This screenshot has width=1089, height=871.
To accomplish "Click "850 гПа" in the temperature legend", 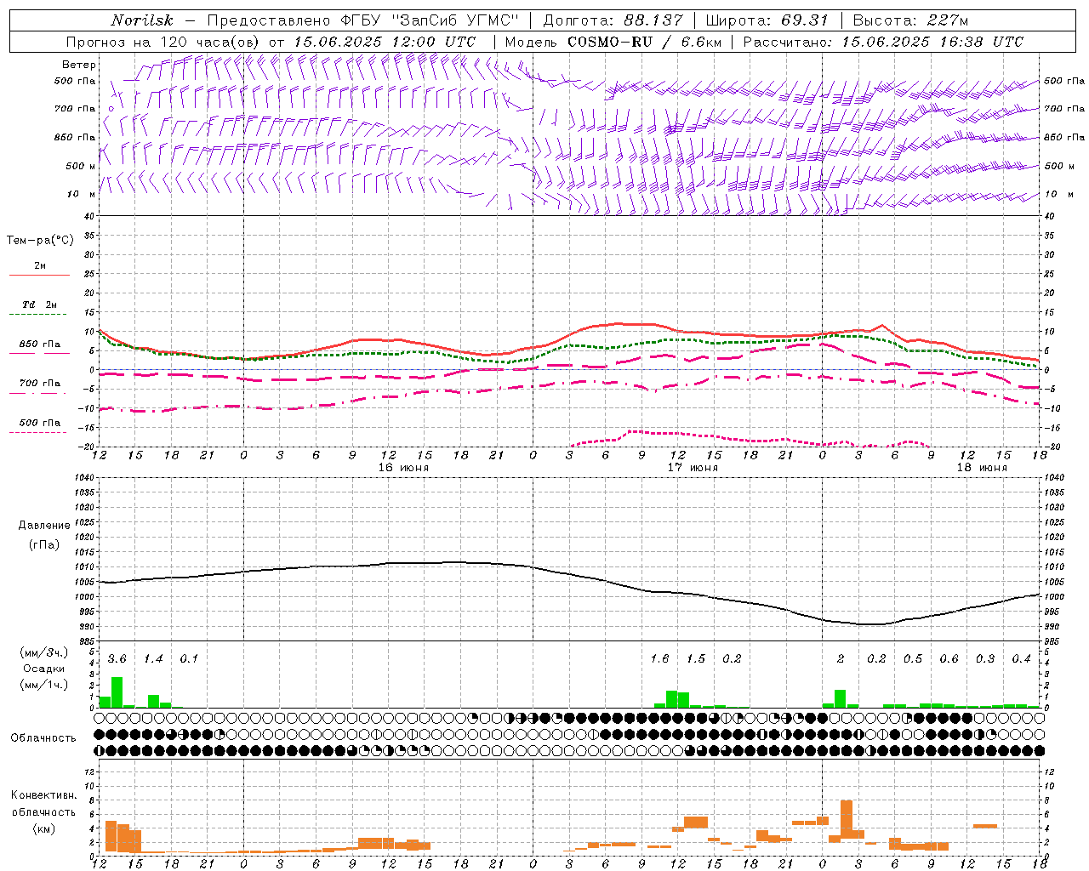I will pyautogui.click(x=40, y=344).
